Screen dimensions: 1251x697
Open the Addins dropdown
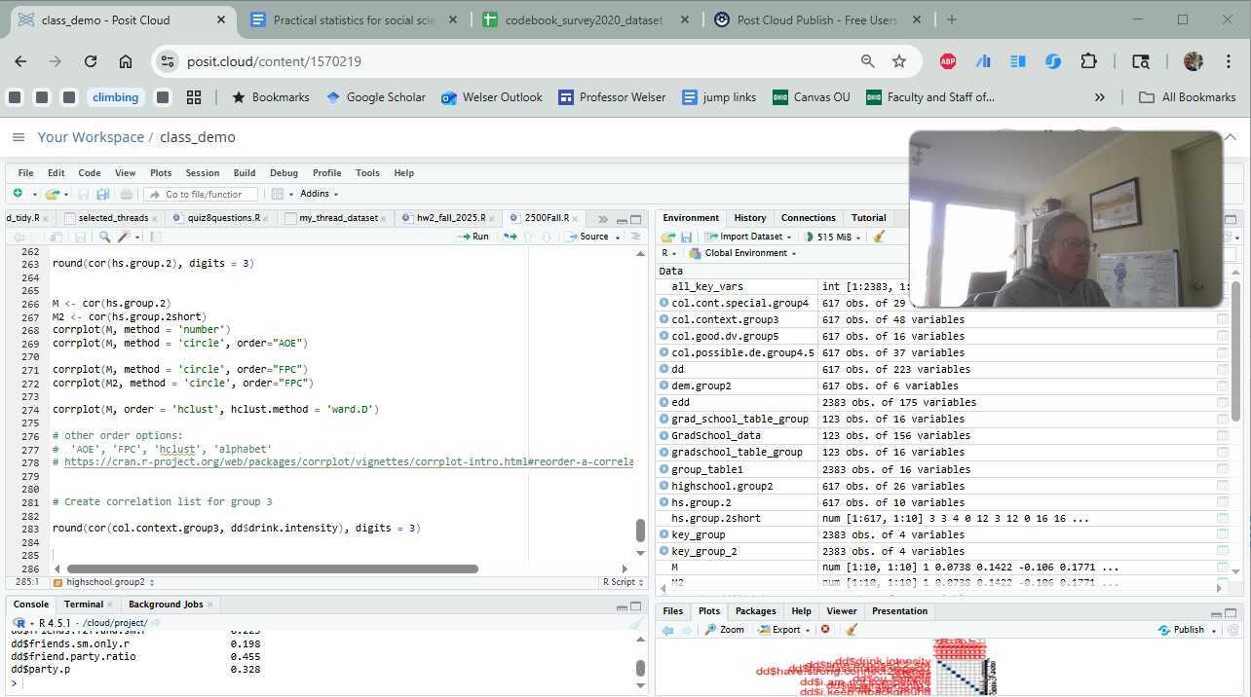pos(320,194)
